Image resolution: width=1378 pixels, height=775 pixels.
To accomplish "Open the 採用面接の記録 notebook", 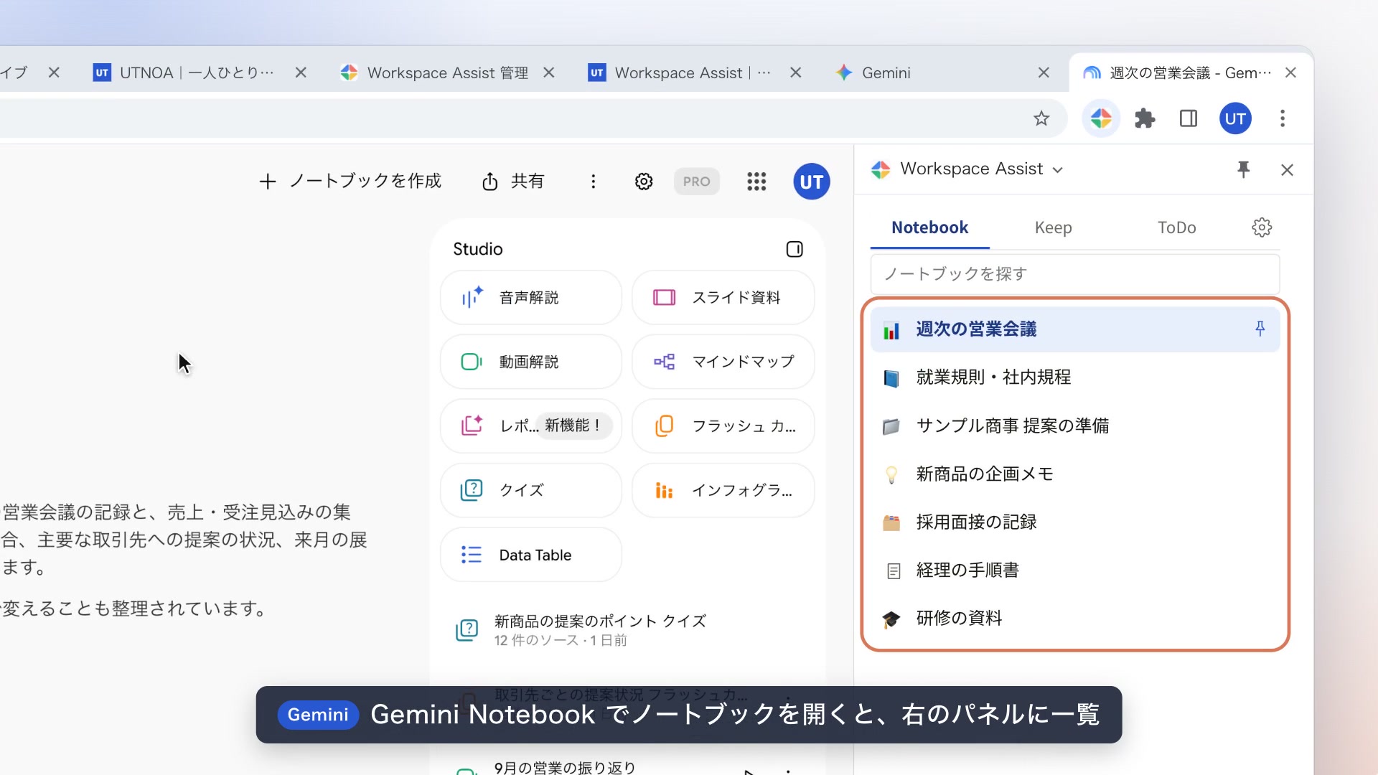I will pos(1074,522).
